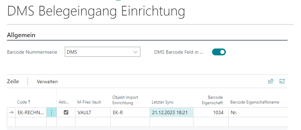Uncheck the Aktiv checkbox for EK-RECHN
This screenshot has height=130, width=301.
(x=66, y=112)
